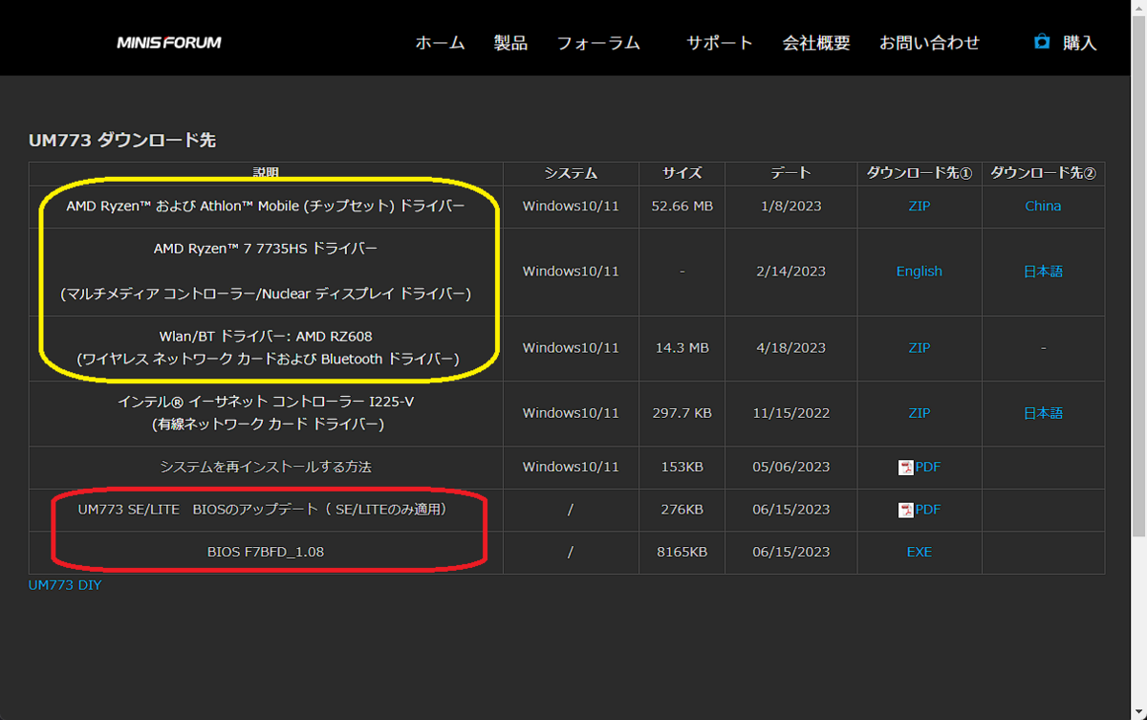Open PDF link for SE/LITE BIOS update
The height and width of the screenshot is (720, 1147).
928,509
